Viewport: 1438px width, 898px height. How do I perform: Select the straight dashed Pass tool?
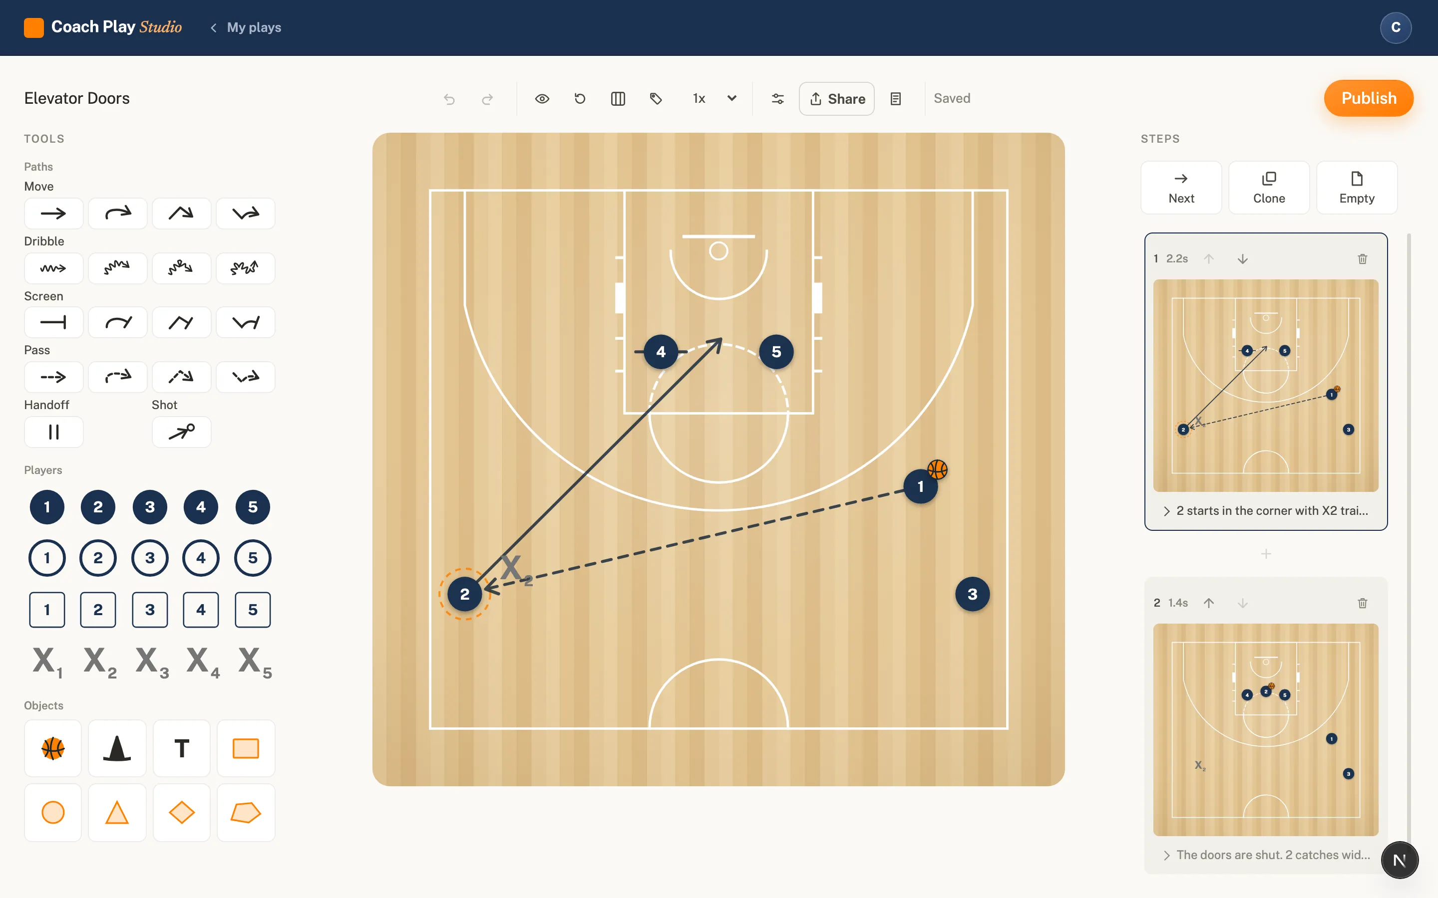point(53,377)
